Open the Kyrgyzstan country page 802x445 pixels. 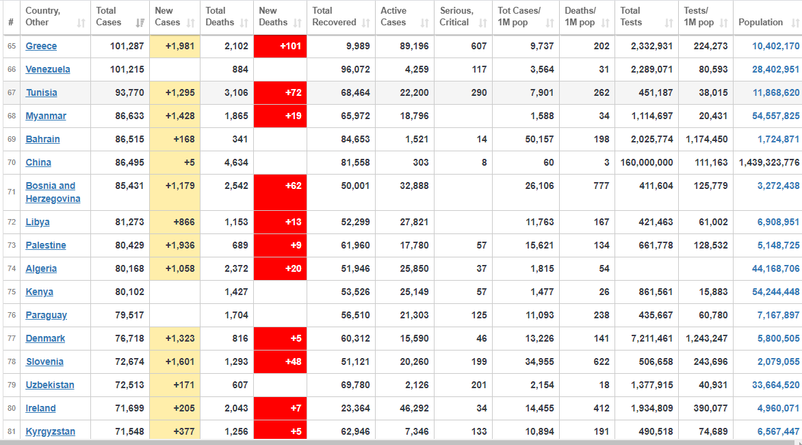(51, 432)
